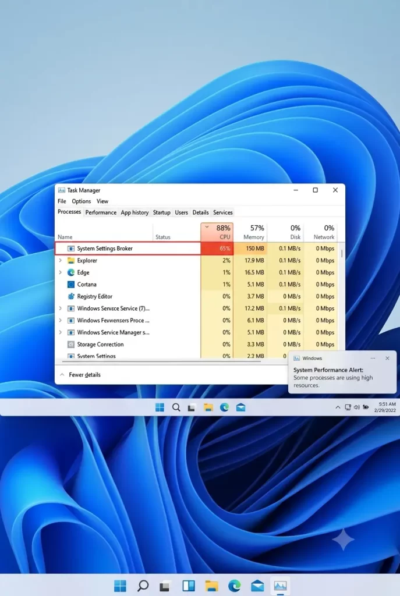
Task: Click the network icon in the system tray
Action: [x=348, y=407]
